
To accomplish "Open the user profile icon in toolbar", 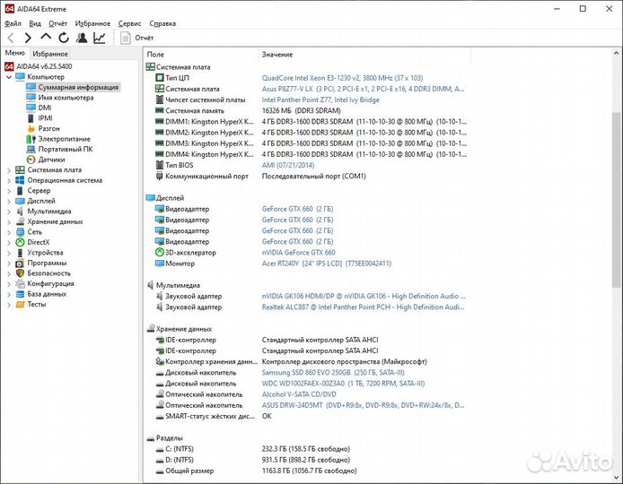I will click(82, 38).
